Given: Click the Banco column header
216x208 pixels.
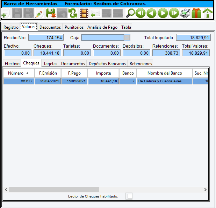Looking at the screenshot, I should point(128,73).
